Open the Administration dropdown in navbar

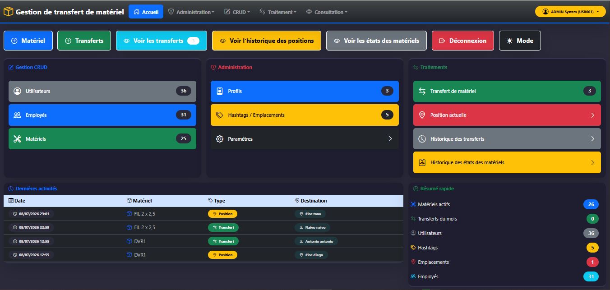coord(191,12)
